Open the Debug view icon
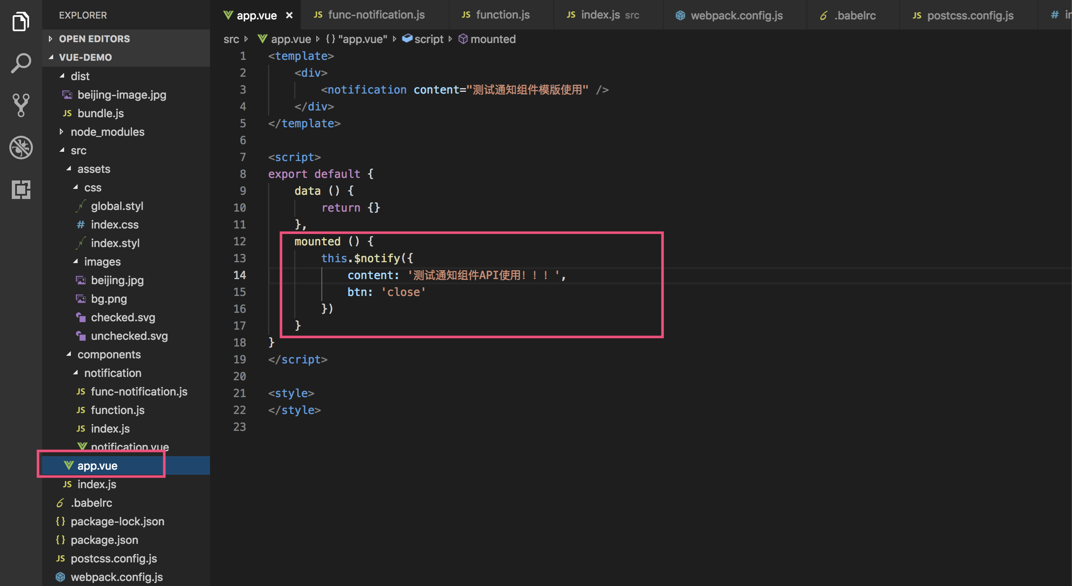 [21, 148]
